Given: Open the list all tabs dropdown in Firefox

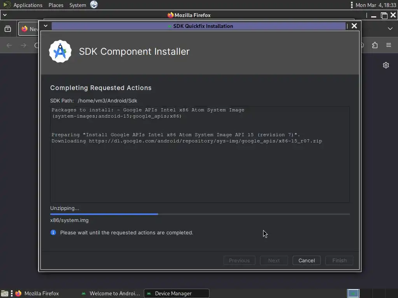Looking at the screenshot, I should coord(390,29).
